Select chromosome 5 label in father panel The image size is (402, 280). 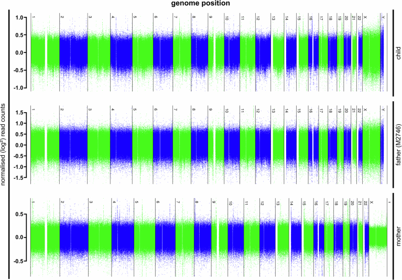click(135, 110)
